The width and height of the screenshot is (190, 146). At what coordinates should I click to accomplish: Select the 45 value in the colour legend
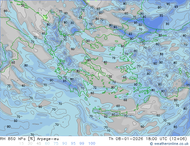[x=39, y=144]
